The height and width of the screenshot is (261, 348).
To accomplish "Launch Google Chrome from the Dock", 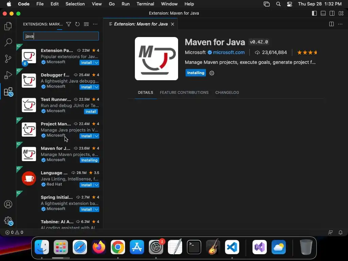I will tap(118, 247).
